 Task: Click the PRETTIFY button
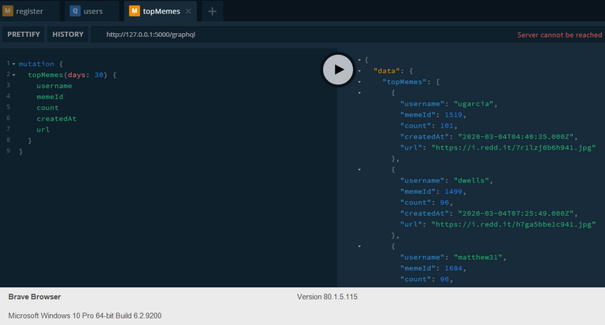pyautogui.click(x=24, y=35)
